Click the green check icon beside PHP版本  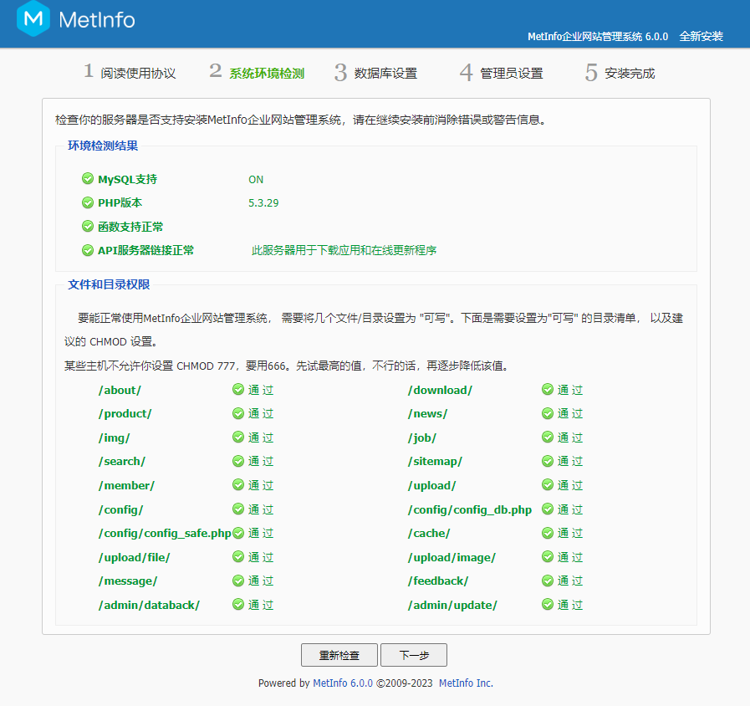click(88, 202)
